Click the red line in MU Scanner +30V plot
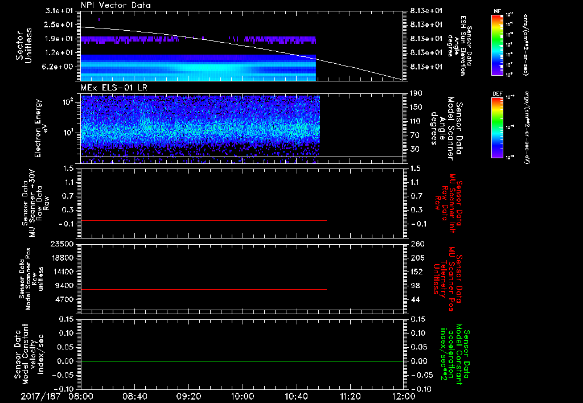The image size is (583, 403). (x=204, y=221)
